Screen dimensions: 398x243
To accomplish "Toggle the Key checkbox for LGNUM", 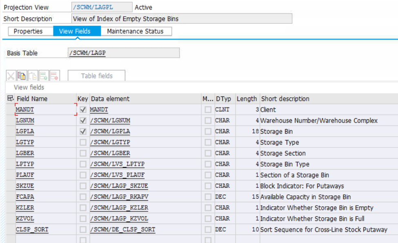I will [x=83, y=120].
